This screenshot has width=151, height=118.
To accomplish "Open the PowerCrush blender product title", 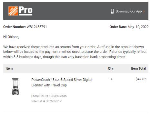I will [62, 82].
